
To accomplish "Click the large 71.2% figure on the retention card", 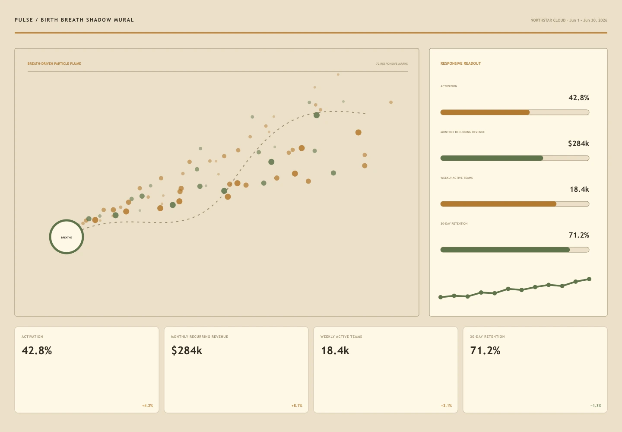I will [485, 350].
